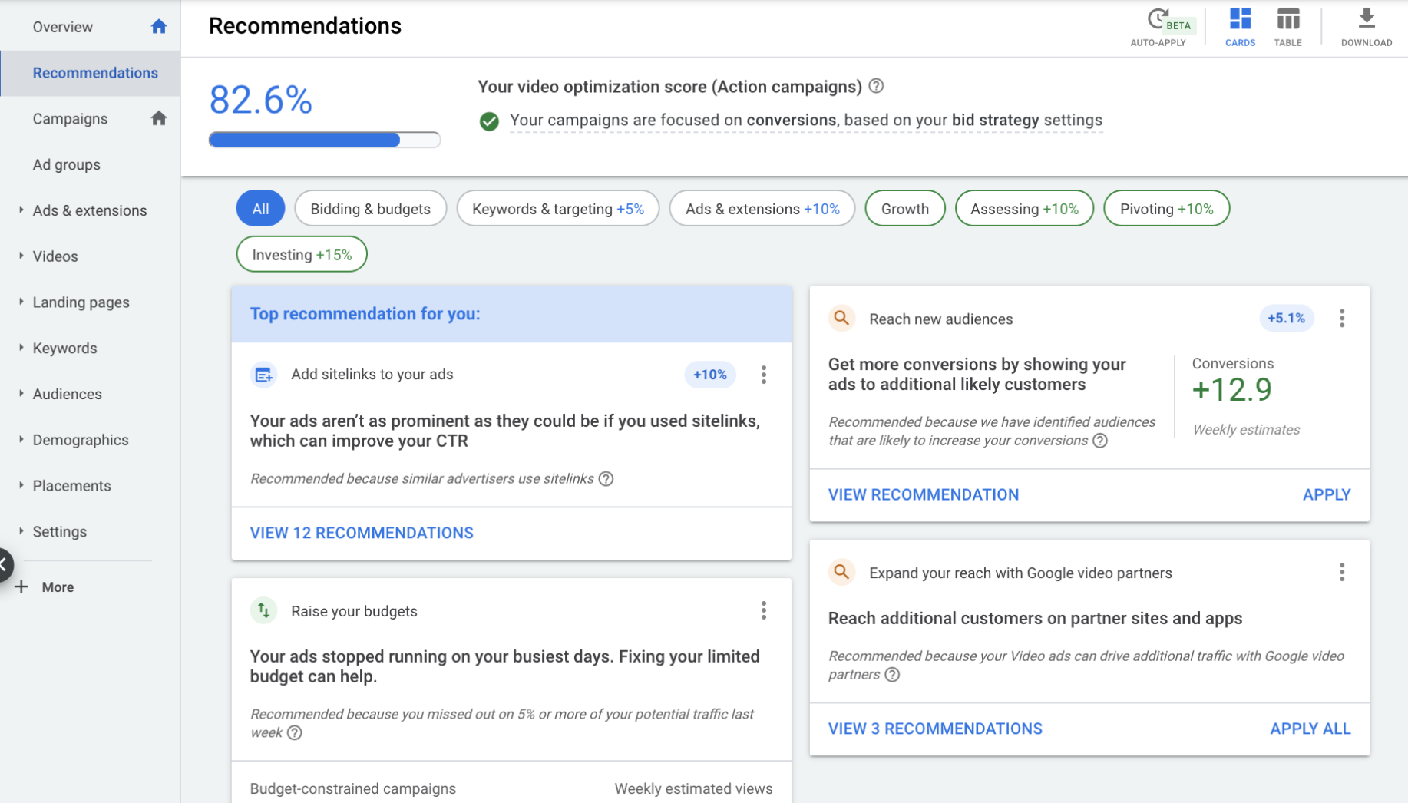Click the help icon next to video optimization score

[x=874, y=87]
